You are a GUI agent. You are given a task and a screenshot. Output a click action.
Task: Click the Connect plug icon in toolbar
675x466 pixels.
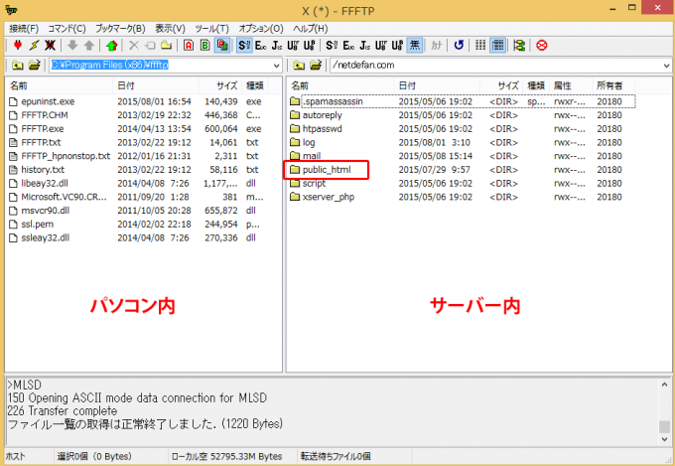(x=18, y=45)
